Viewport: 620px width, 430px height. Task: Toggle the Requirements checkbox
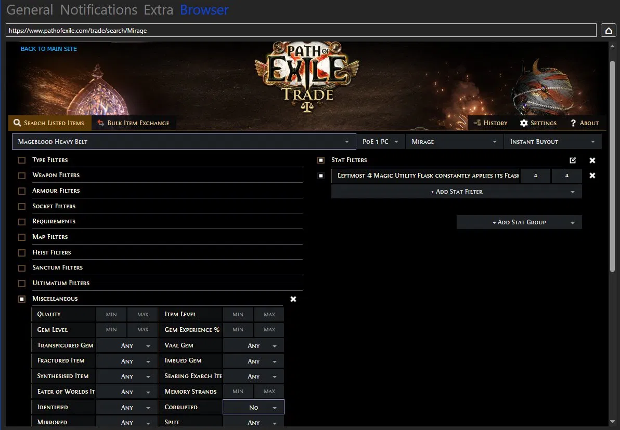pyautogui.click(x=22, y=222)
